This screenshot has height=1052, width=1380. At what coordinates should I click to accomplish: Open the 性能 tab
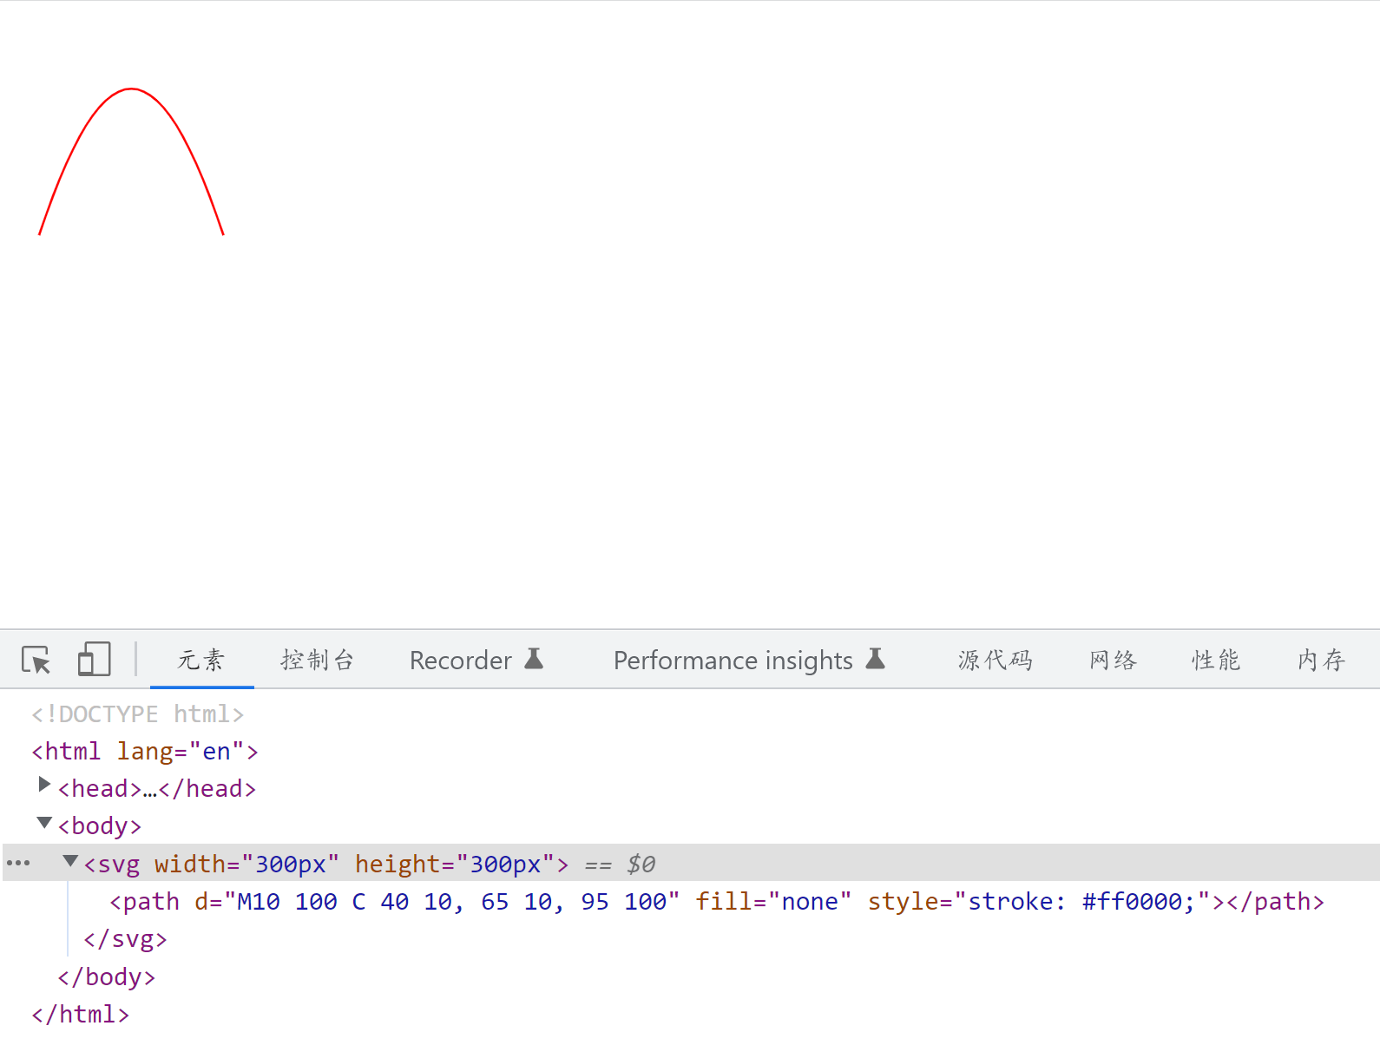(x=1216, y=660)
